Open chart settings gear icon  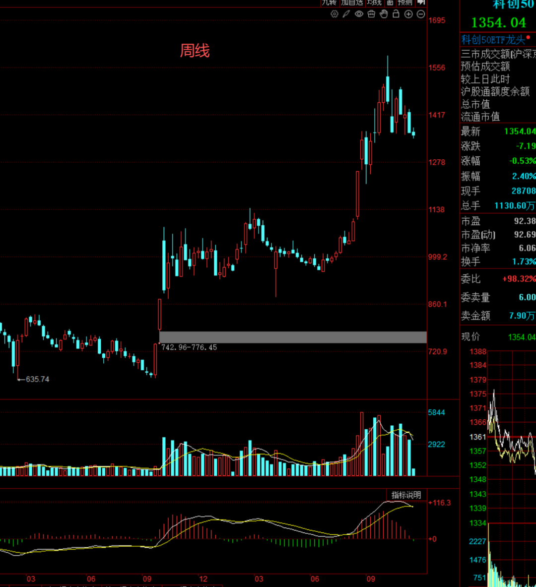coord(335,14)
